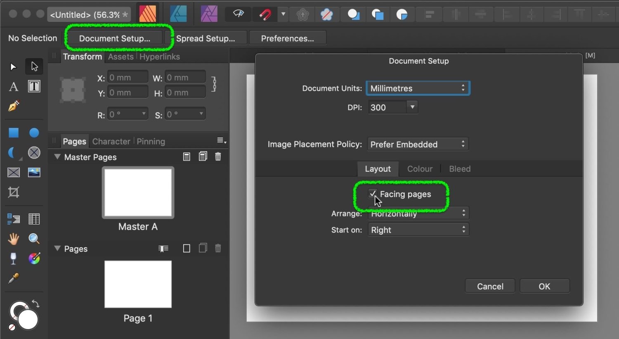Collapse the Master Pages section
This screenshot has width=619, height=339.
57,157
